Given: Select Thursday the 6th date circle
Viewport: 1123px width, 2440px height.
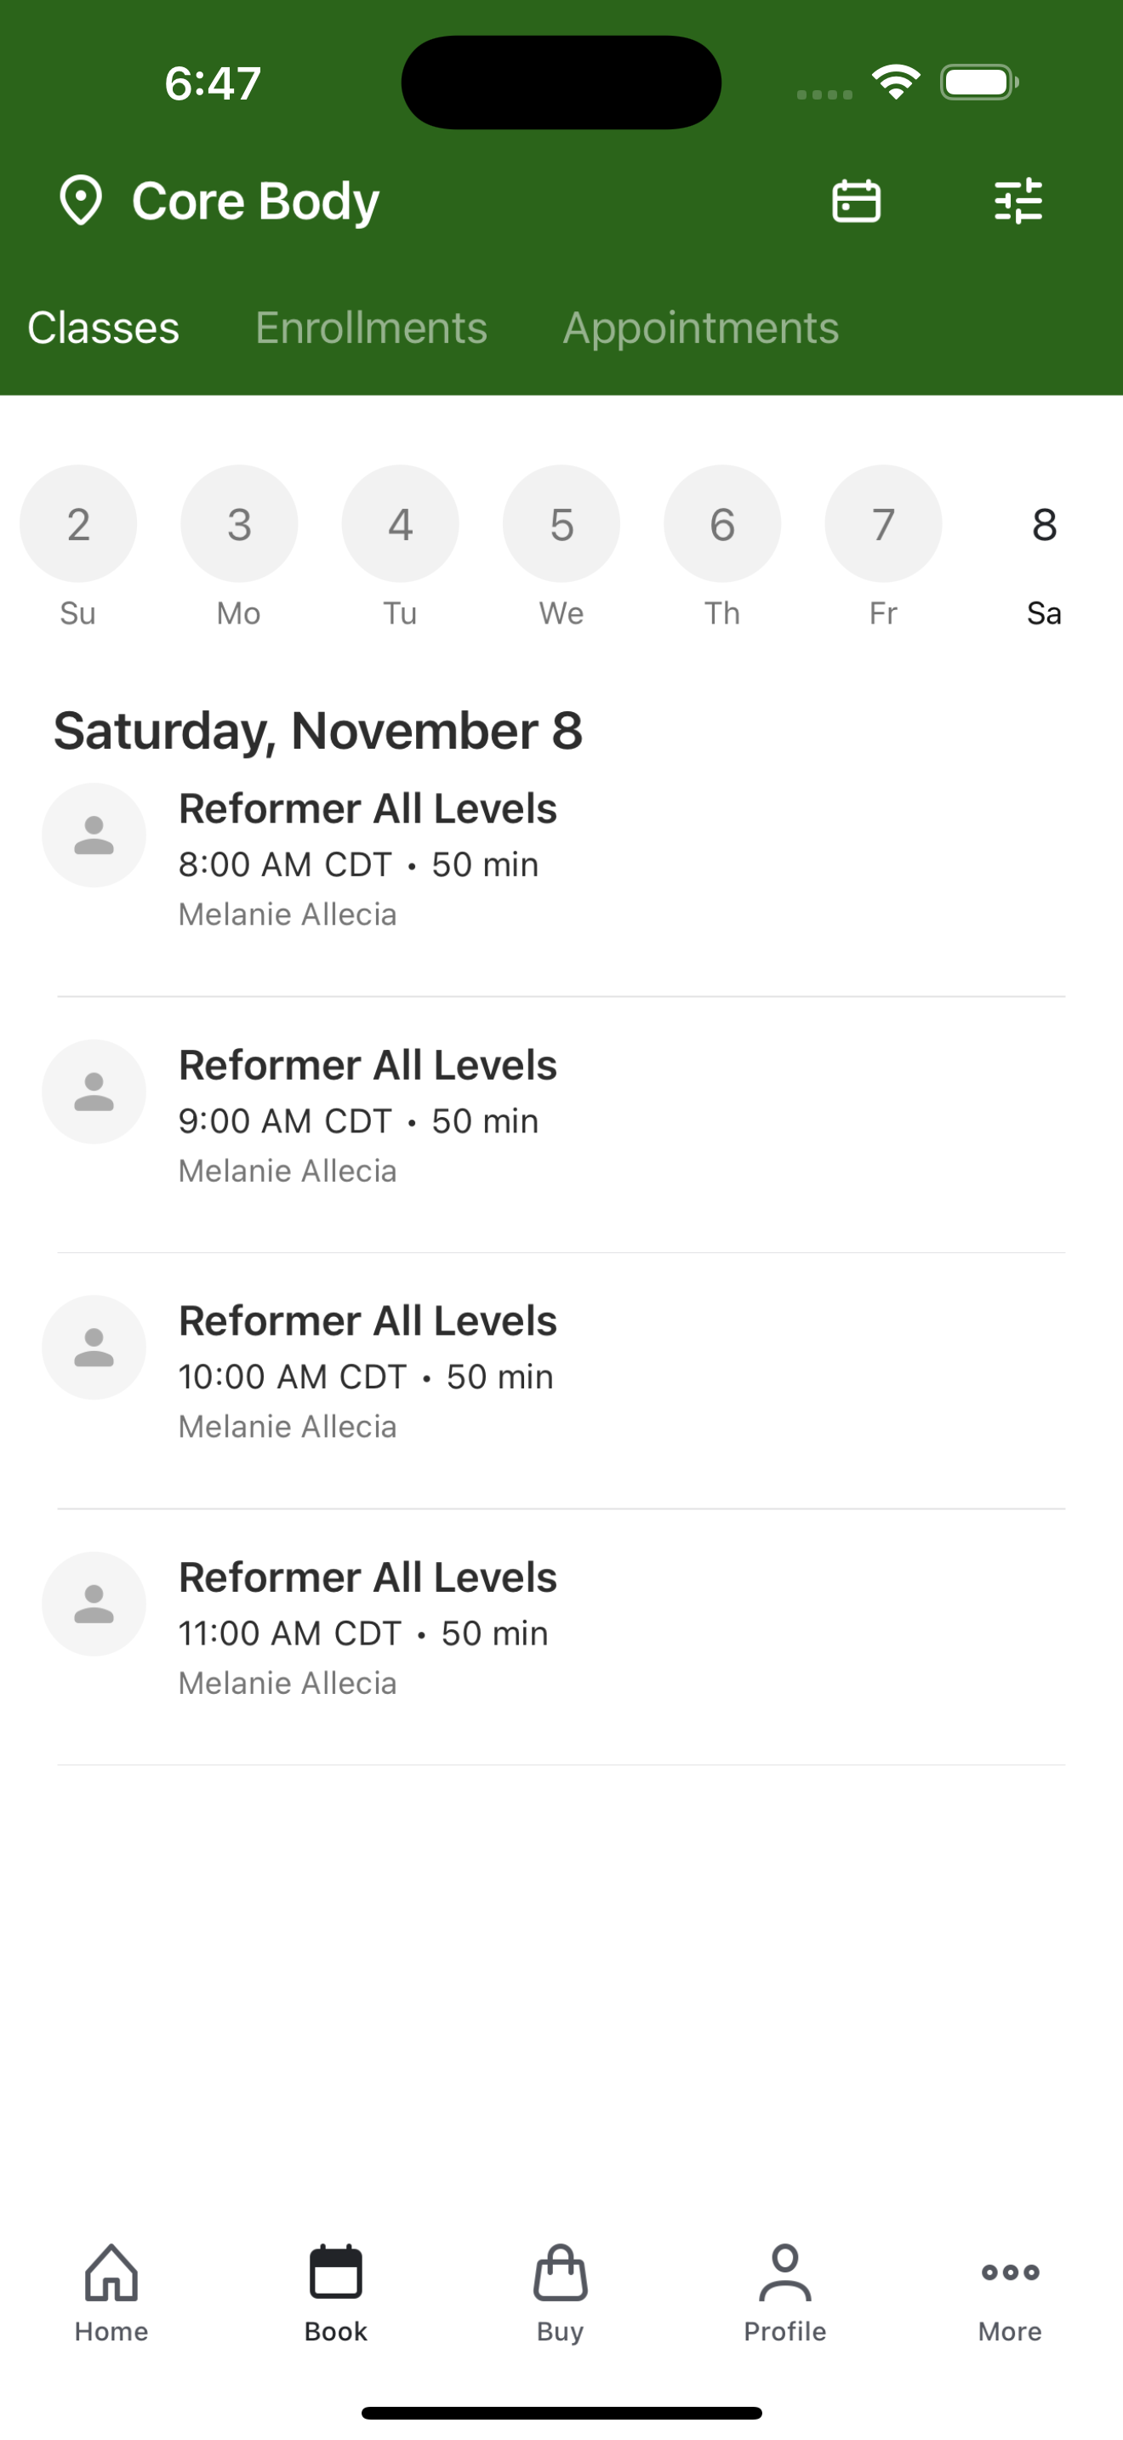Looking at the screenshot, I should (x=722, y=524).
